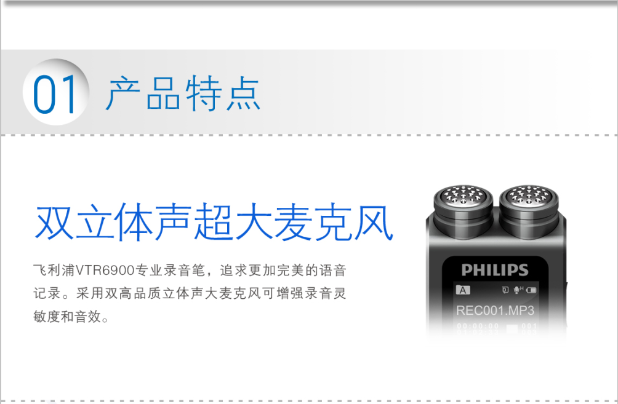The width and height of the screenshot is (618, 404).
Task: Click the microphone sensitivity icon on recorder display
Action: click(518, 290)
